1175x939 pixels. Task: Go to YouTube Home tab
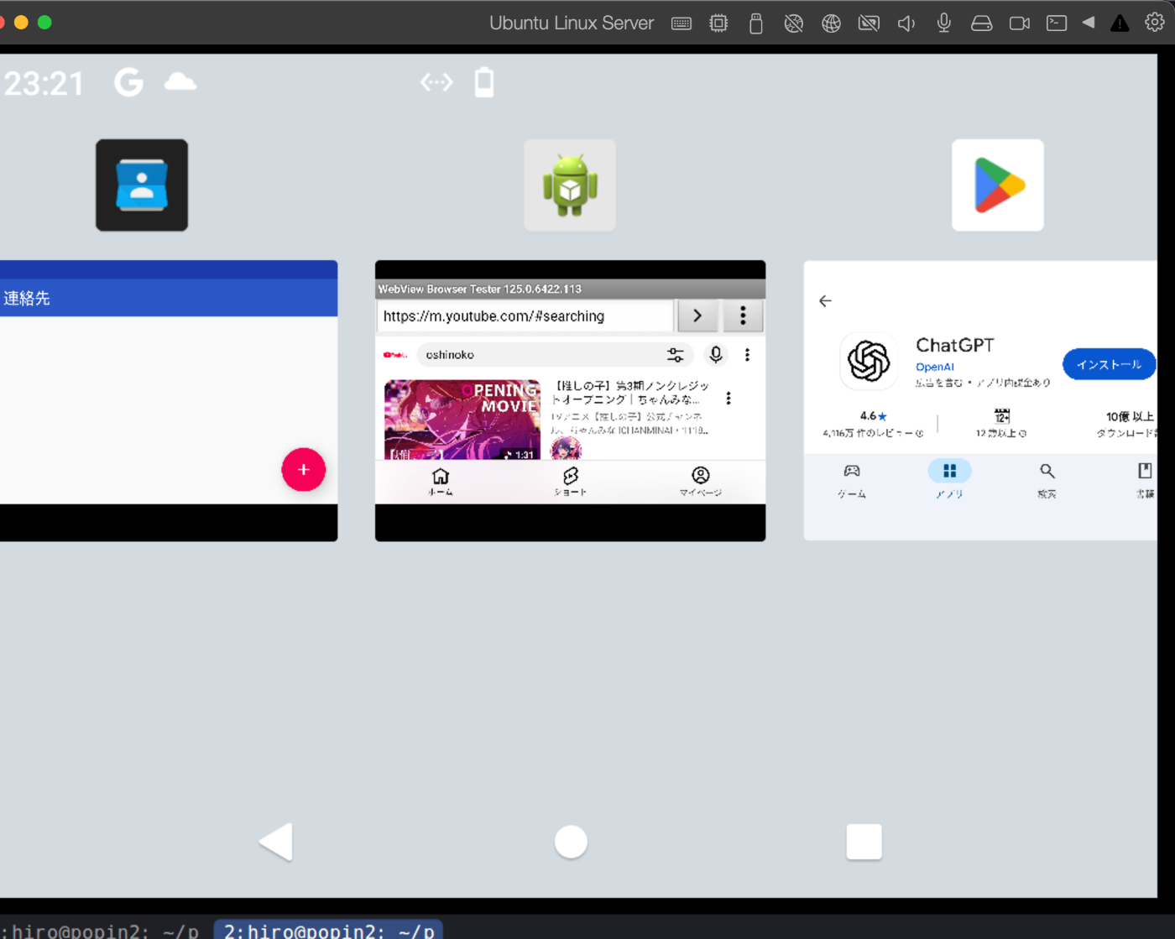tap(441, 482)
